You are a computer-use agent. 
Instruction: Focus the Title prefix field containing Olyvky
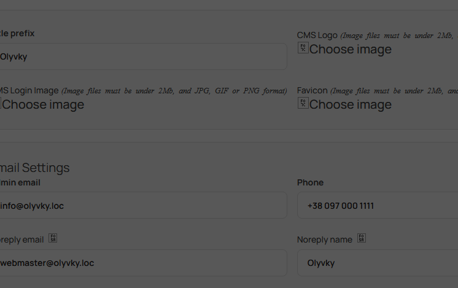pos(144,56)
